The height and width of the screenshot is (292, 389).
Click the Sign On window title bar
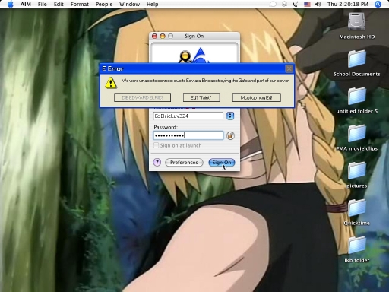(194, 36)
